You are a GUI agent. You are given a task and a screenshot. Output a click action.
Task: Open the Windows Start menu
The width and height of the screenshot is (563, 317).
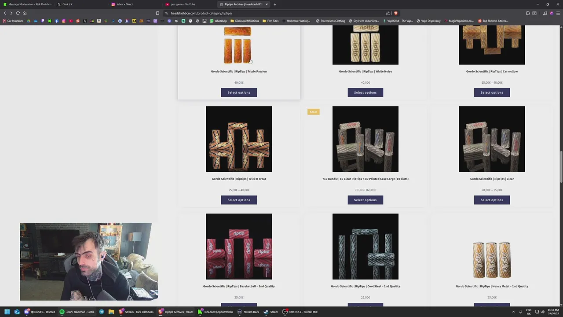7,312
